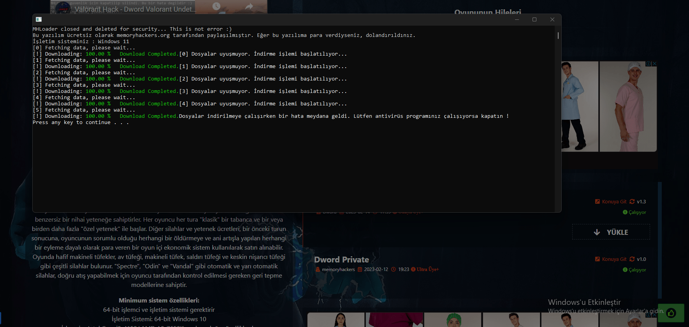Click the console window's title bar icon
Image resolution: width=689 pixels, height=327 pixels.
39,19
